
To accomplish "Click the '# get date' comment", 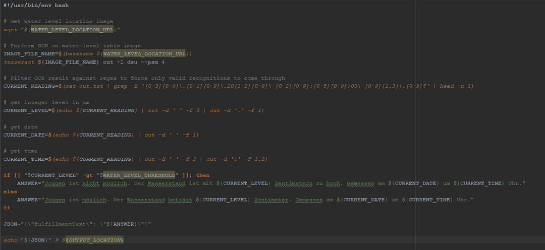I will pos(21,127).
